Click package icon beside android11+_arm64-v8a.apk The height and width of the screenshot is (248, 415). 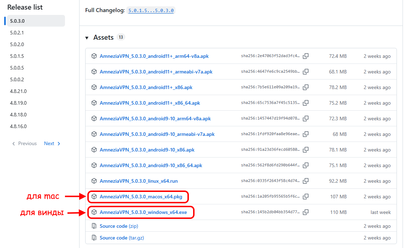pyautogui.click(x=94, y=56)
